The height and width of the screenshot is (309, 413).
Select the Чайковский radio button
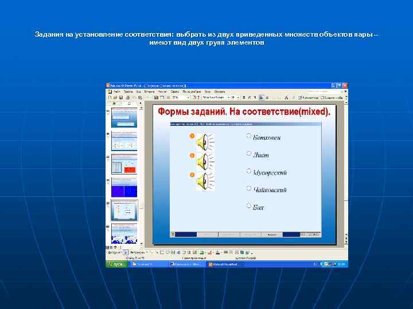click(249, 188)
